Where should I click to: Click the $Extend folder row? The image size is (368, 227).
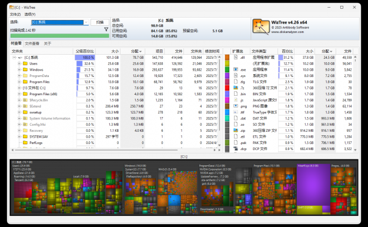(x=115, y=106)
